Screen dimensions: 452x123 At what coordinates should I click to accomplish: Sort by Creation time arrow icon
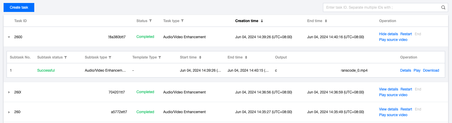262,21
